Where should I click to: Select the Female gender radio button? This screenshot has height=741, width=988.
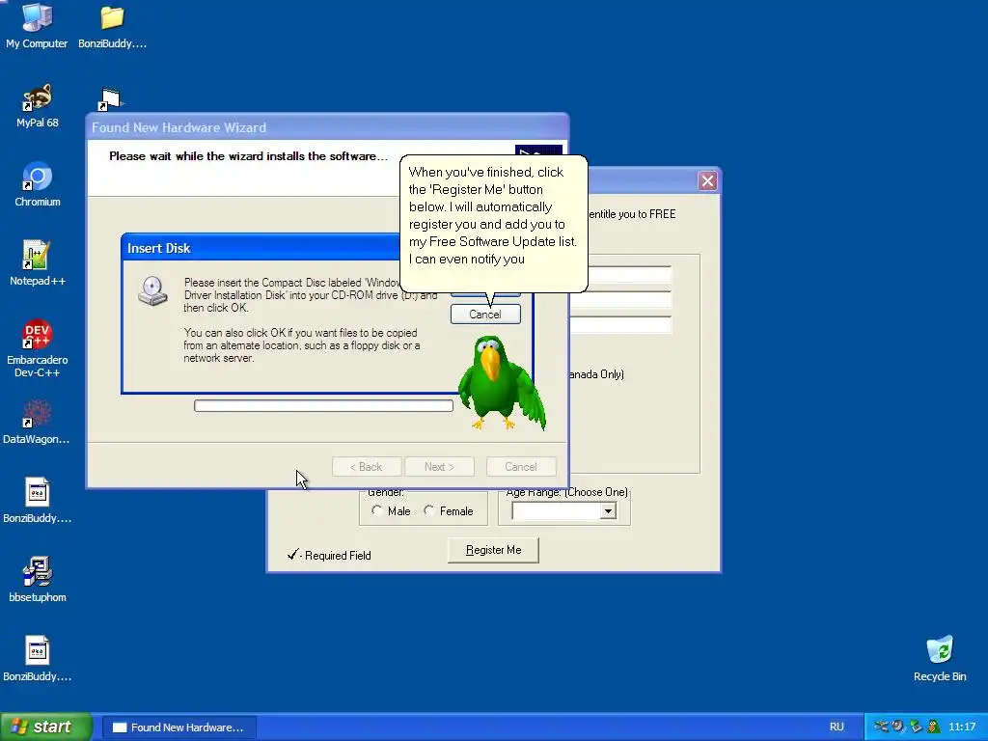coord(429,510)
